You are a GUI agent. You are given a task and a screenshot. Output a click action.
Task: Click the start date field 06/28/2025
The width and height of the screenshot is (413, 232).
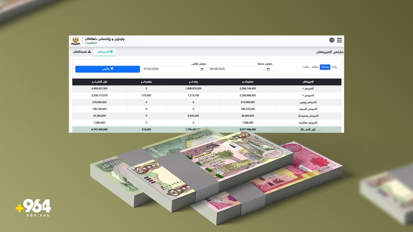pyautogui.click(x=237, y=69)
